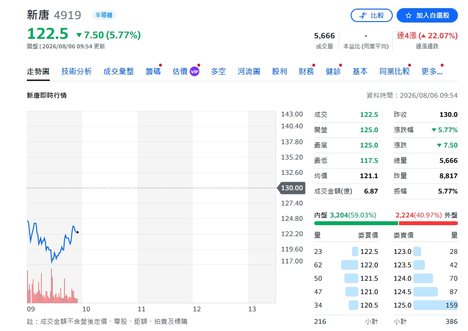Click ask price 125.0 row
This screenshot has width=468, height=331.
426,305
